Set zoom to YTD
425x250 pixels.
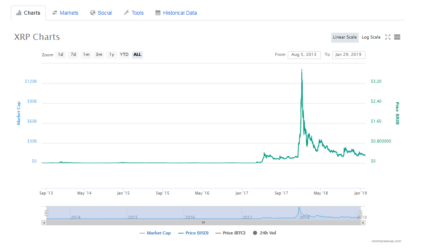124,55
